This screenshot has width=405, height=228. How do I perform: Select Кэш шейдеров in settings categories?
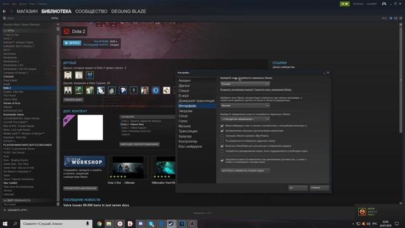(190, 146)
